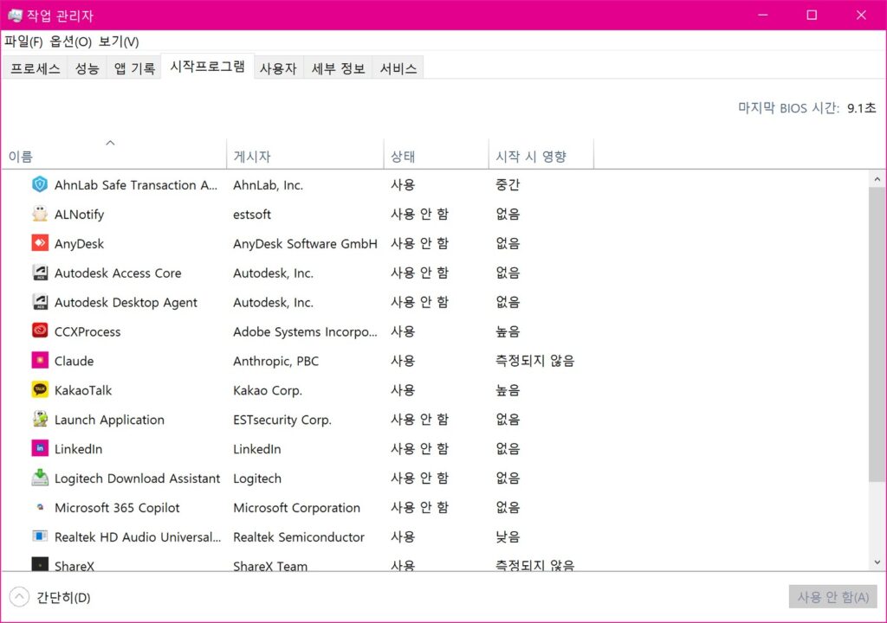This screenshot has height=623, width=887.
Task: Click publisher Microsoft Corporation
Action: click(x=296, y=508)
